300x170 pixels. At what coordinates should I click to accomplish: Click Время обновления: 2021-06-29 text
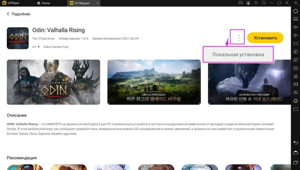click(x=116, y=39)
